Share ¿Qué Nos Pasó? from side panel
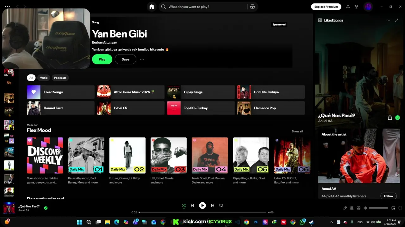 click(390, 118)
